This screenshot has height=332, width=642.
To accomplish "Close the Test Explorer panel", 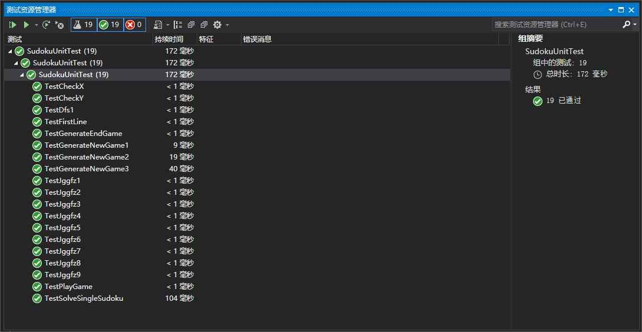I will (631, 10).
